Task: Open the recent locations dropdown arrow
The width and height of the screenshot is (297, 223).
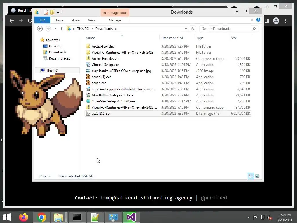Action: coord(55,29)
